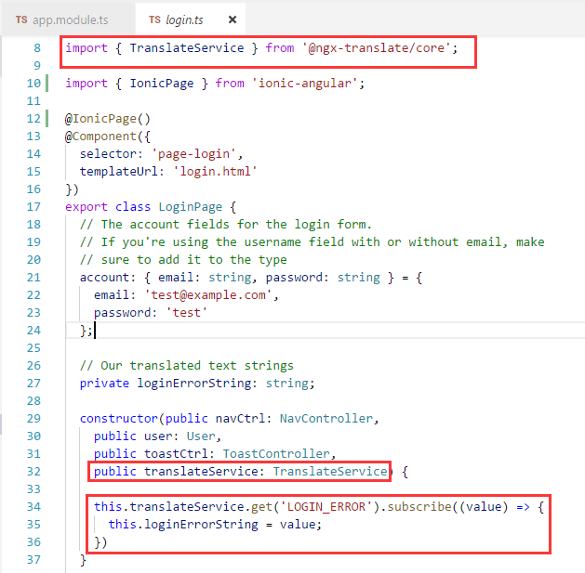Screen dimensions: 585x573
Task: Click line number 37 in gutter
Action: 34,560
